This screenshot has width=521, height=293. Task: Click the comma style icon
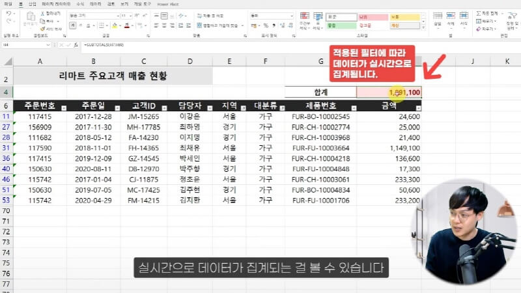point(274,25)
